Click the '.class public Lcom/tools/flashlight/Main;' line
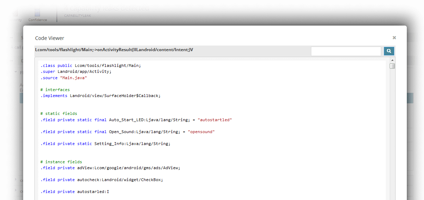The height and width of the screenshot is (200, 424). (x=91, y=65)
